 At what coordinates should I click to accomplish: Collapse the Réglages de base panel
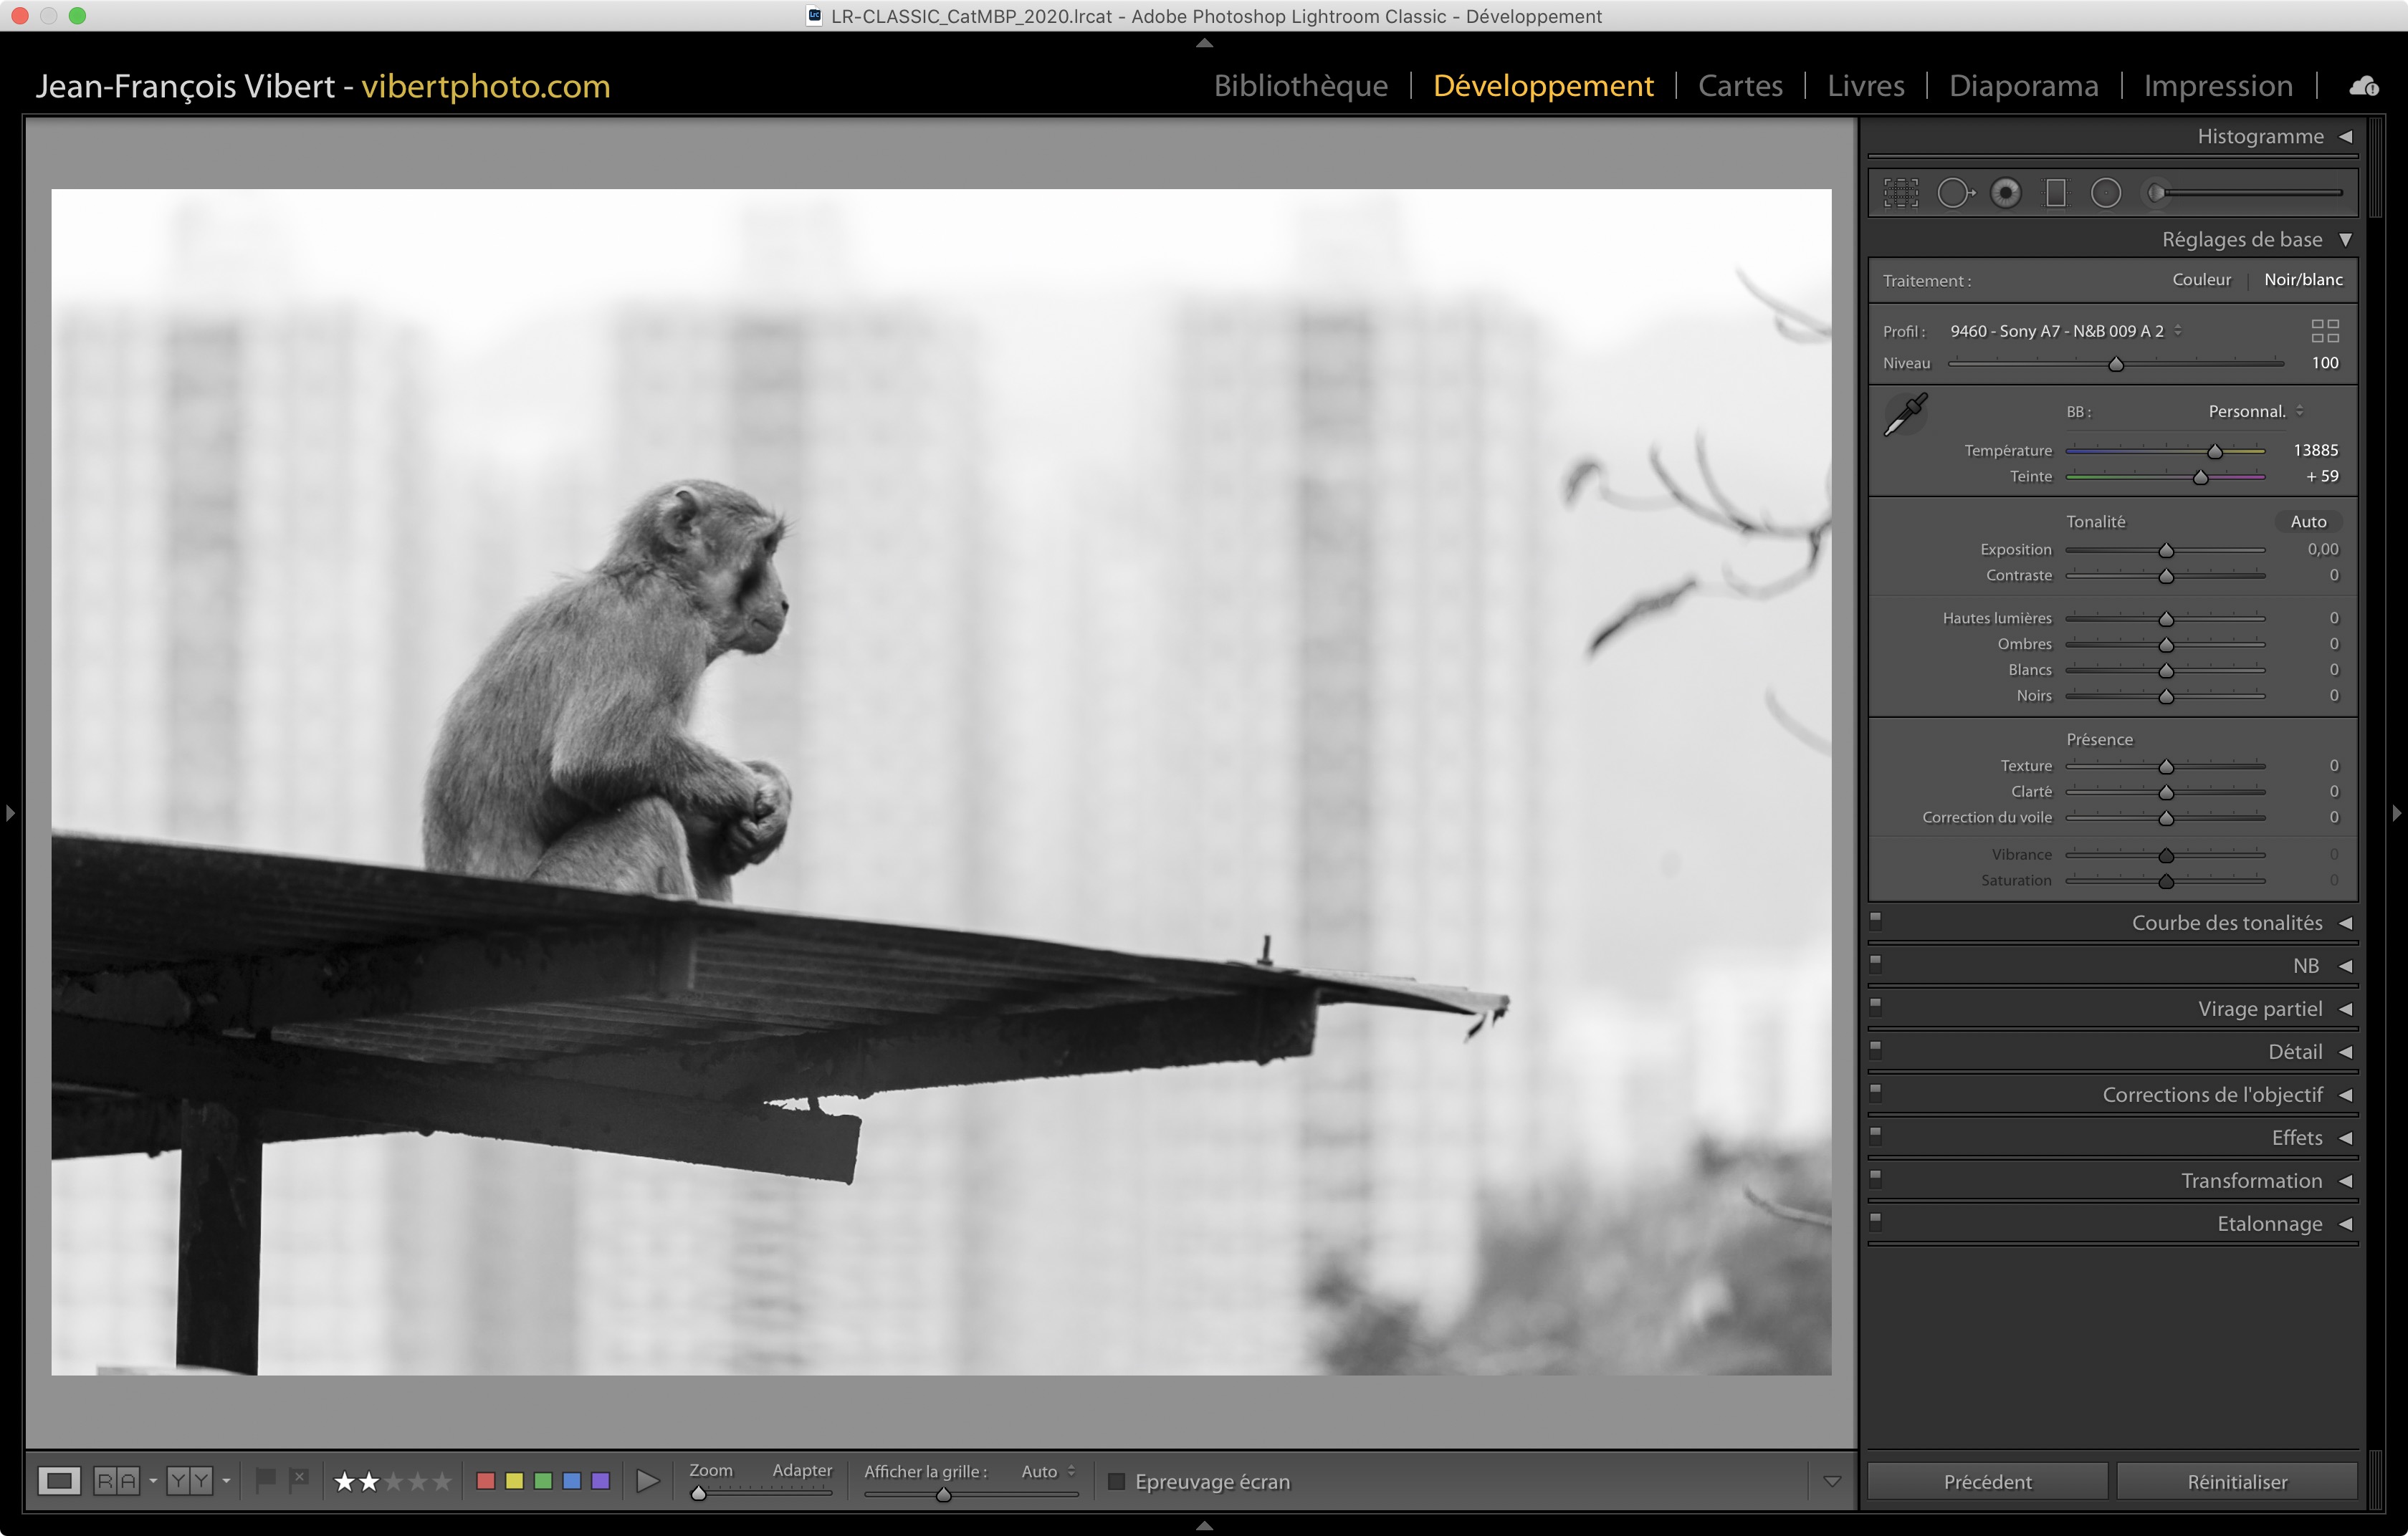[x=2344, y=240]
